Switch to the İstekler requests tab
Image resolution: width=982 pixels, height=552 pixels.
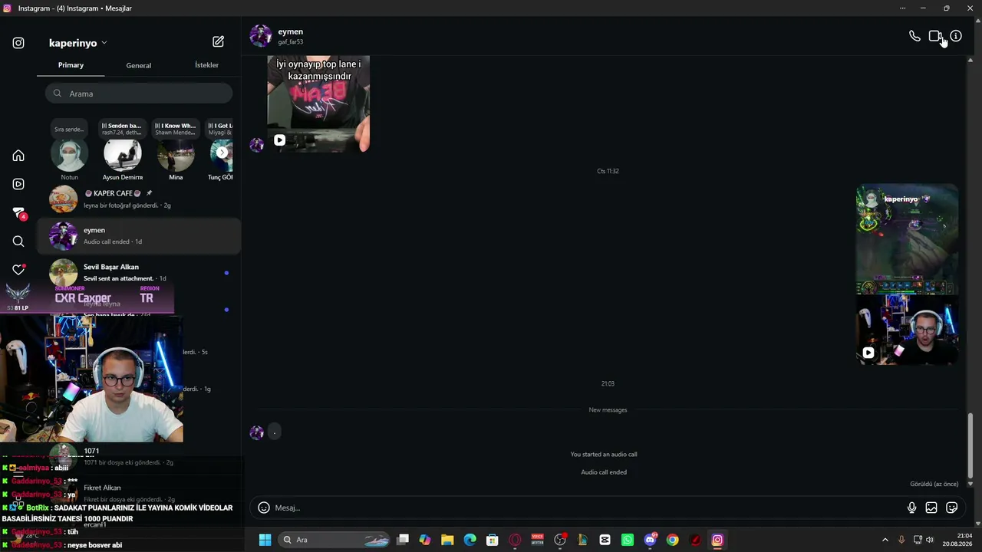point(206,65)
